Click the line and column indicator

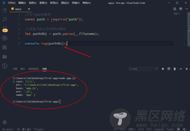(x=120, y=129)
